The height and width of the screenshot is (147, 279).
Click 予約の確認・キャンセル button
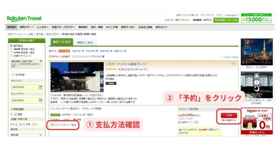[226, 20]
